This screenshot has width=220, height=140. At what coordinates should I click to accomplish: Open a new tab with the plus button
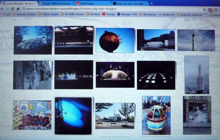(152, 3)
